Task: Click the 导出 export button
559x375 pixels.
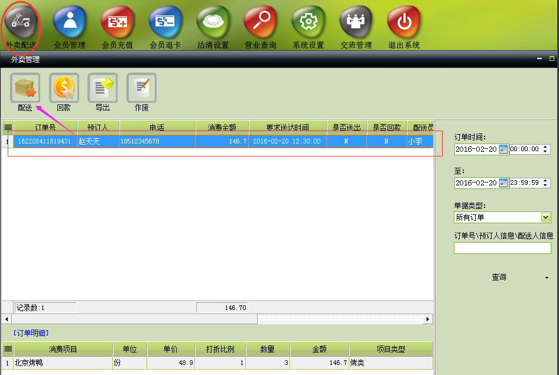Action: [x=103, y=92]
